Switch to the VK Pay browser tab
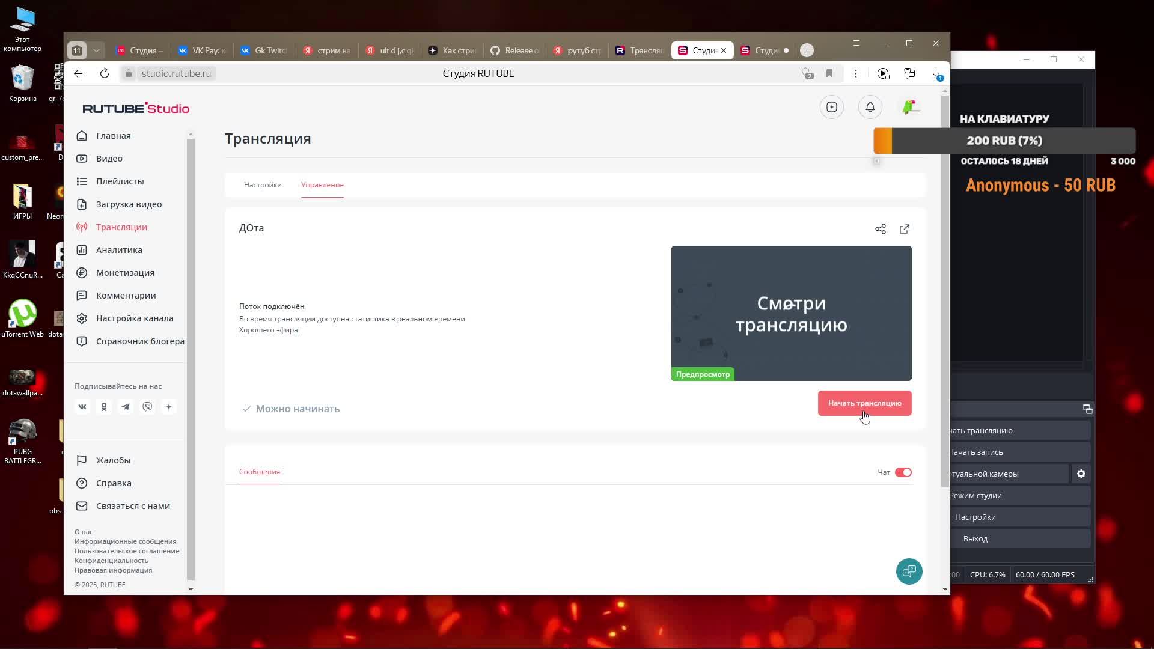Viewport: 1154px width, 649px height. point(201,50)
